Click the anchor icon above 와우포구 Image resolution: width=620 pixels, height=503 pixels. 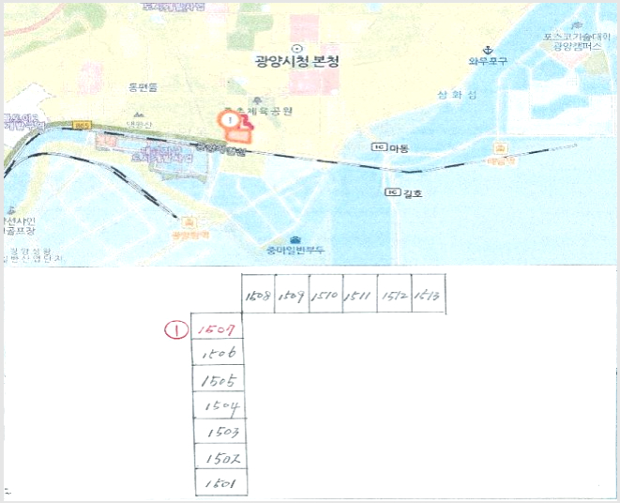[x=488, y=51]
